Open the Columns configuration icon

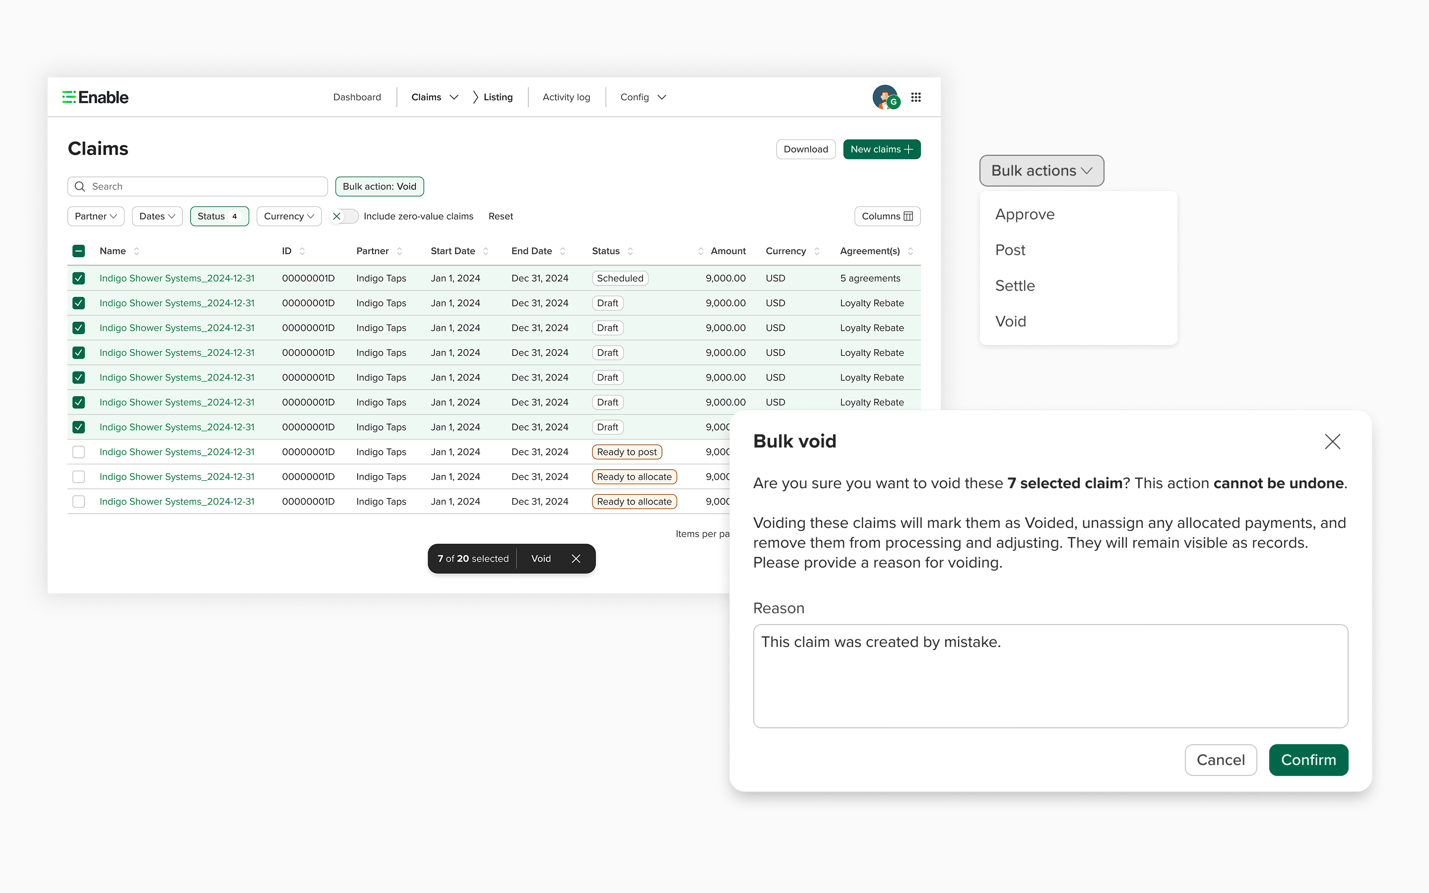[x=908, y=216]
